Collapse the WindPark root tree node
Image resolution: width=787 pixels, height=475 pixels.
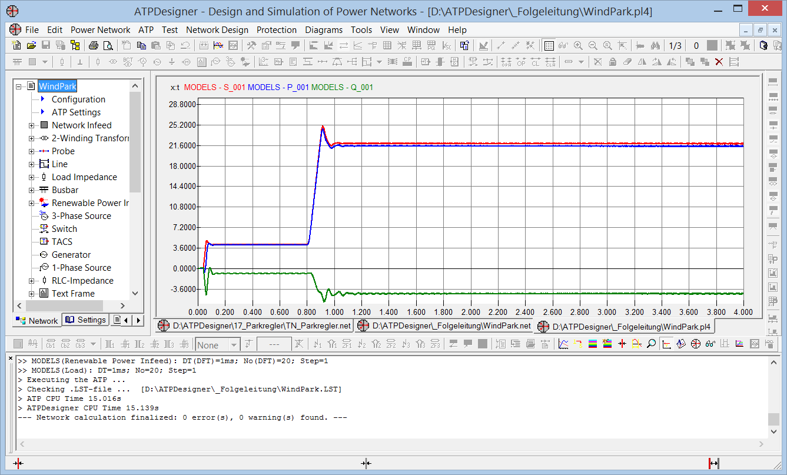coord(19,87)
